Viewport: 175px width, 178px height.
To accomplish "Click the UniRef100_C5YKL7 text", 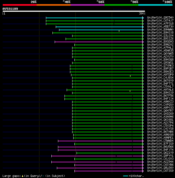I will (x=160, y=87).
